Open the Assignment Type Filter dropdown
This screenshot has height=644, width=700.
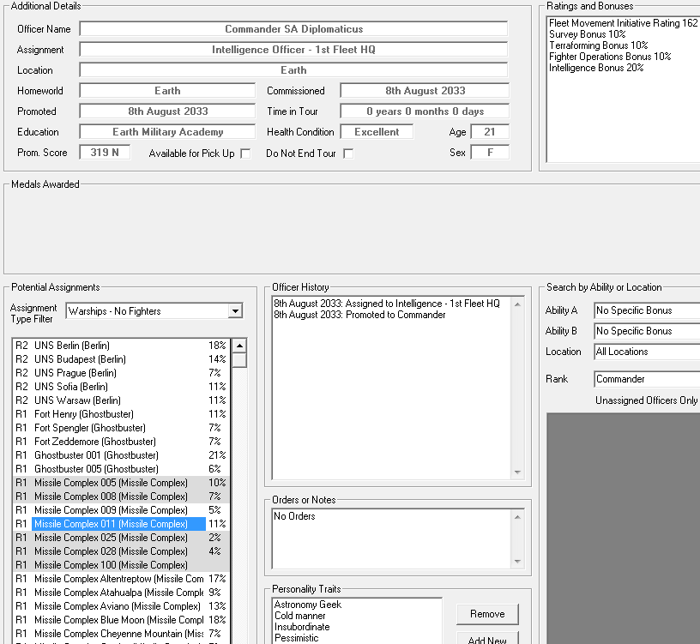(235, 311)
